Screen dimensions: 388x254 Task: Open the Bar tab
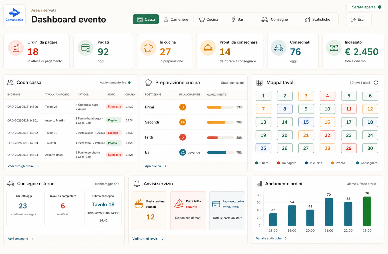[237, 19]
